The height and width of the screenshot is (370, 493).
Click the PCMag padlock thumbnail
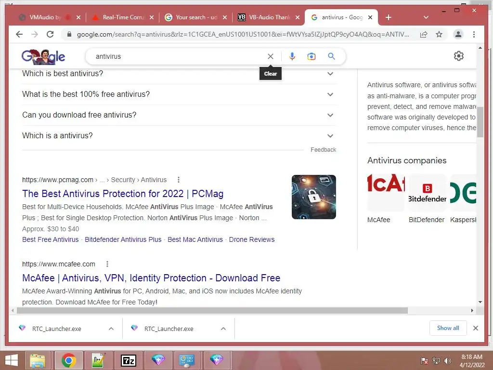[314, 197]
